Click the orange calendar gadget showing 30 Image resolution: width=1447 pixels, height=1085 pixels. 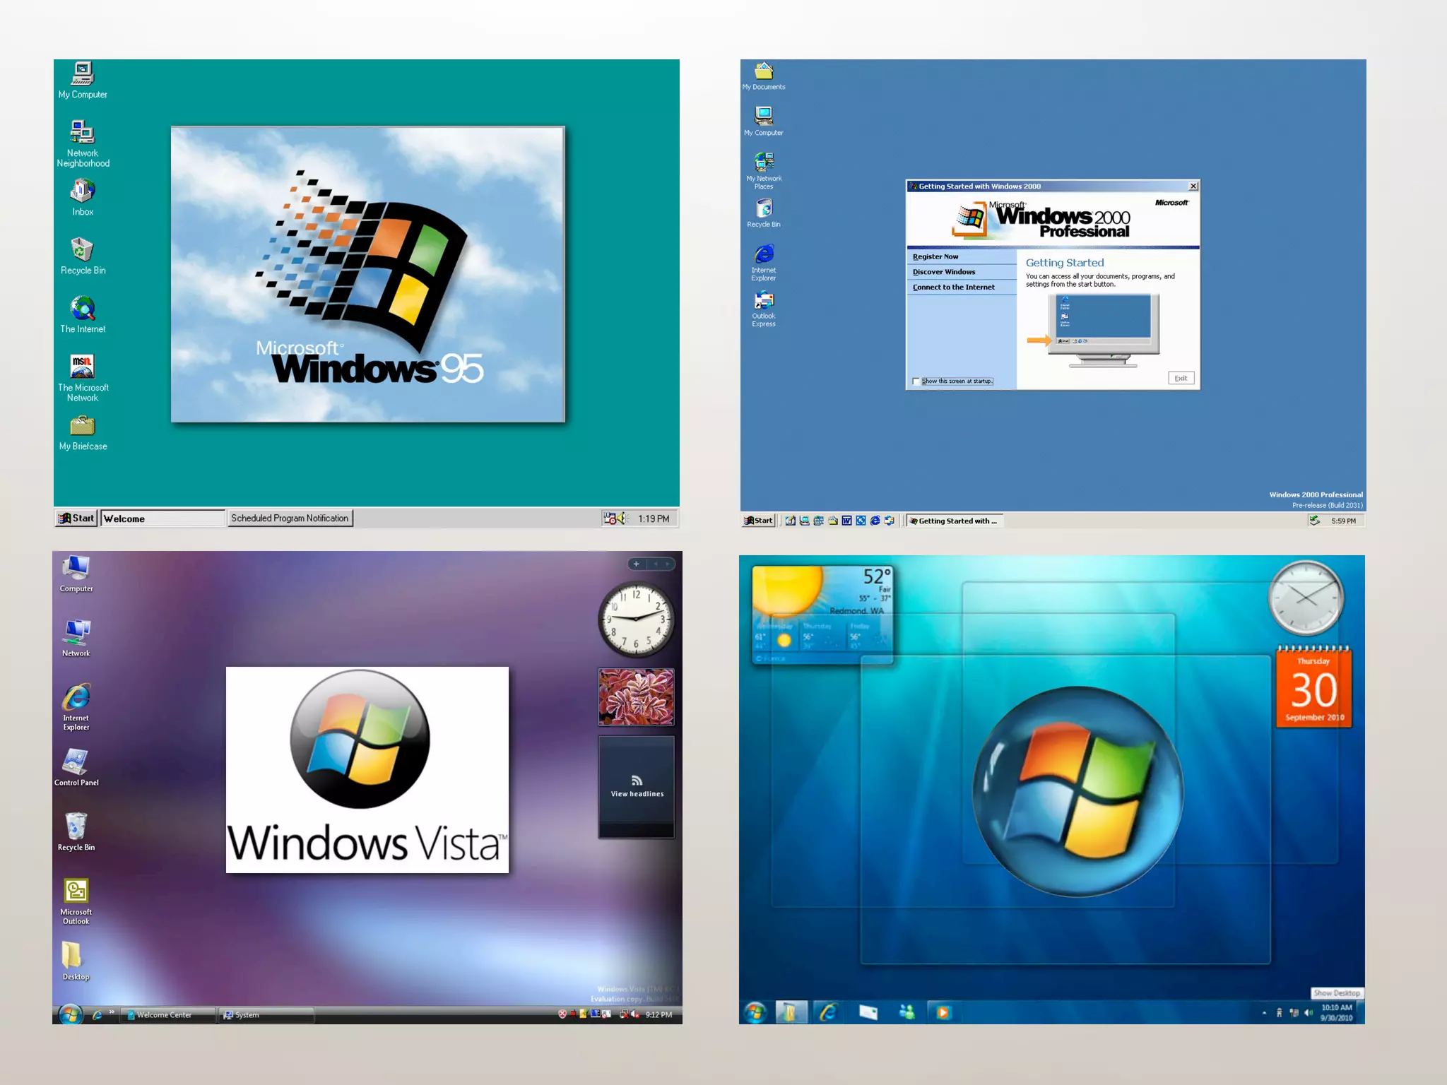click(1313, 689)
